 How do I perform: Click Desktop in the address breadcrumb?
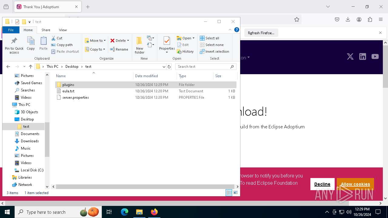pyautogui.click(x=72, y=67)
